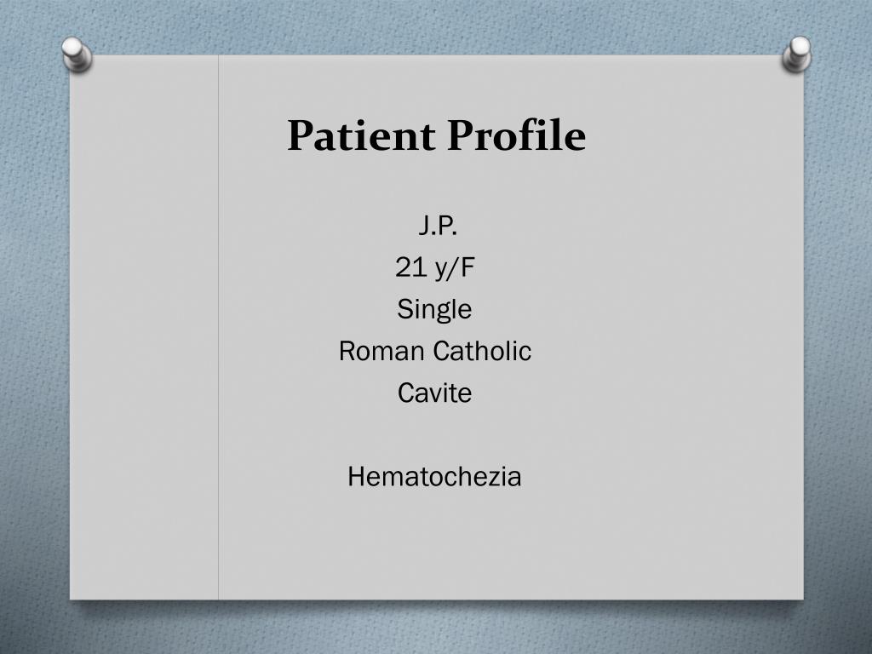Click the Hematochezia text
The width and height of the screenshot is (872, 654).
point(434,477)
